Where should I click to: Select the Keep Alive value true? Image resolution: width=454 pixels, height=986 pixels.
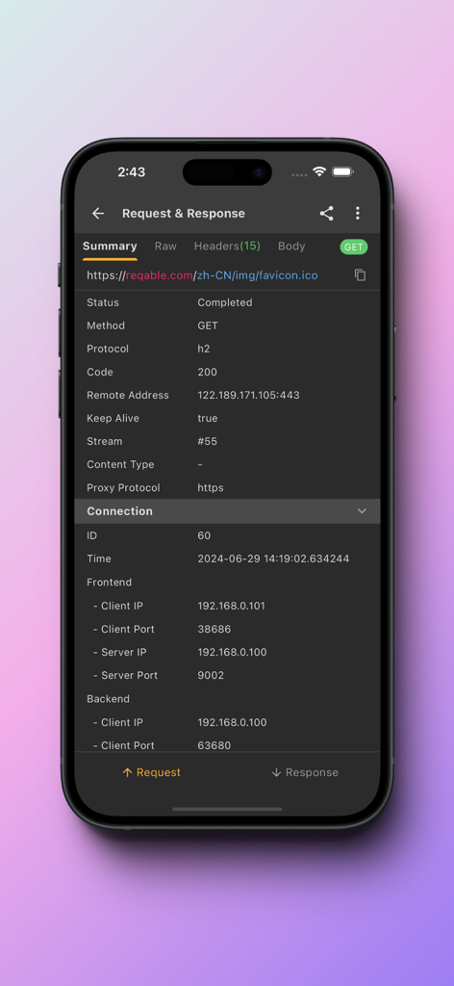tap(207, 418)
